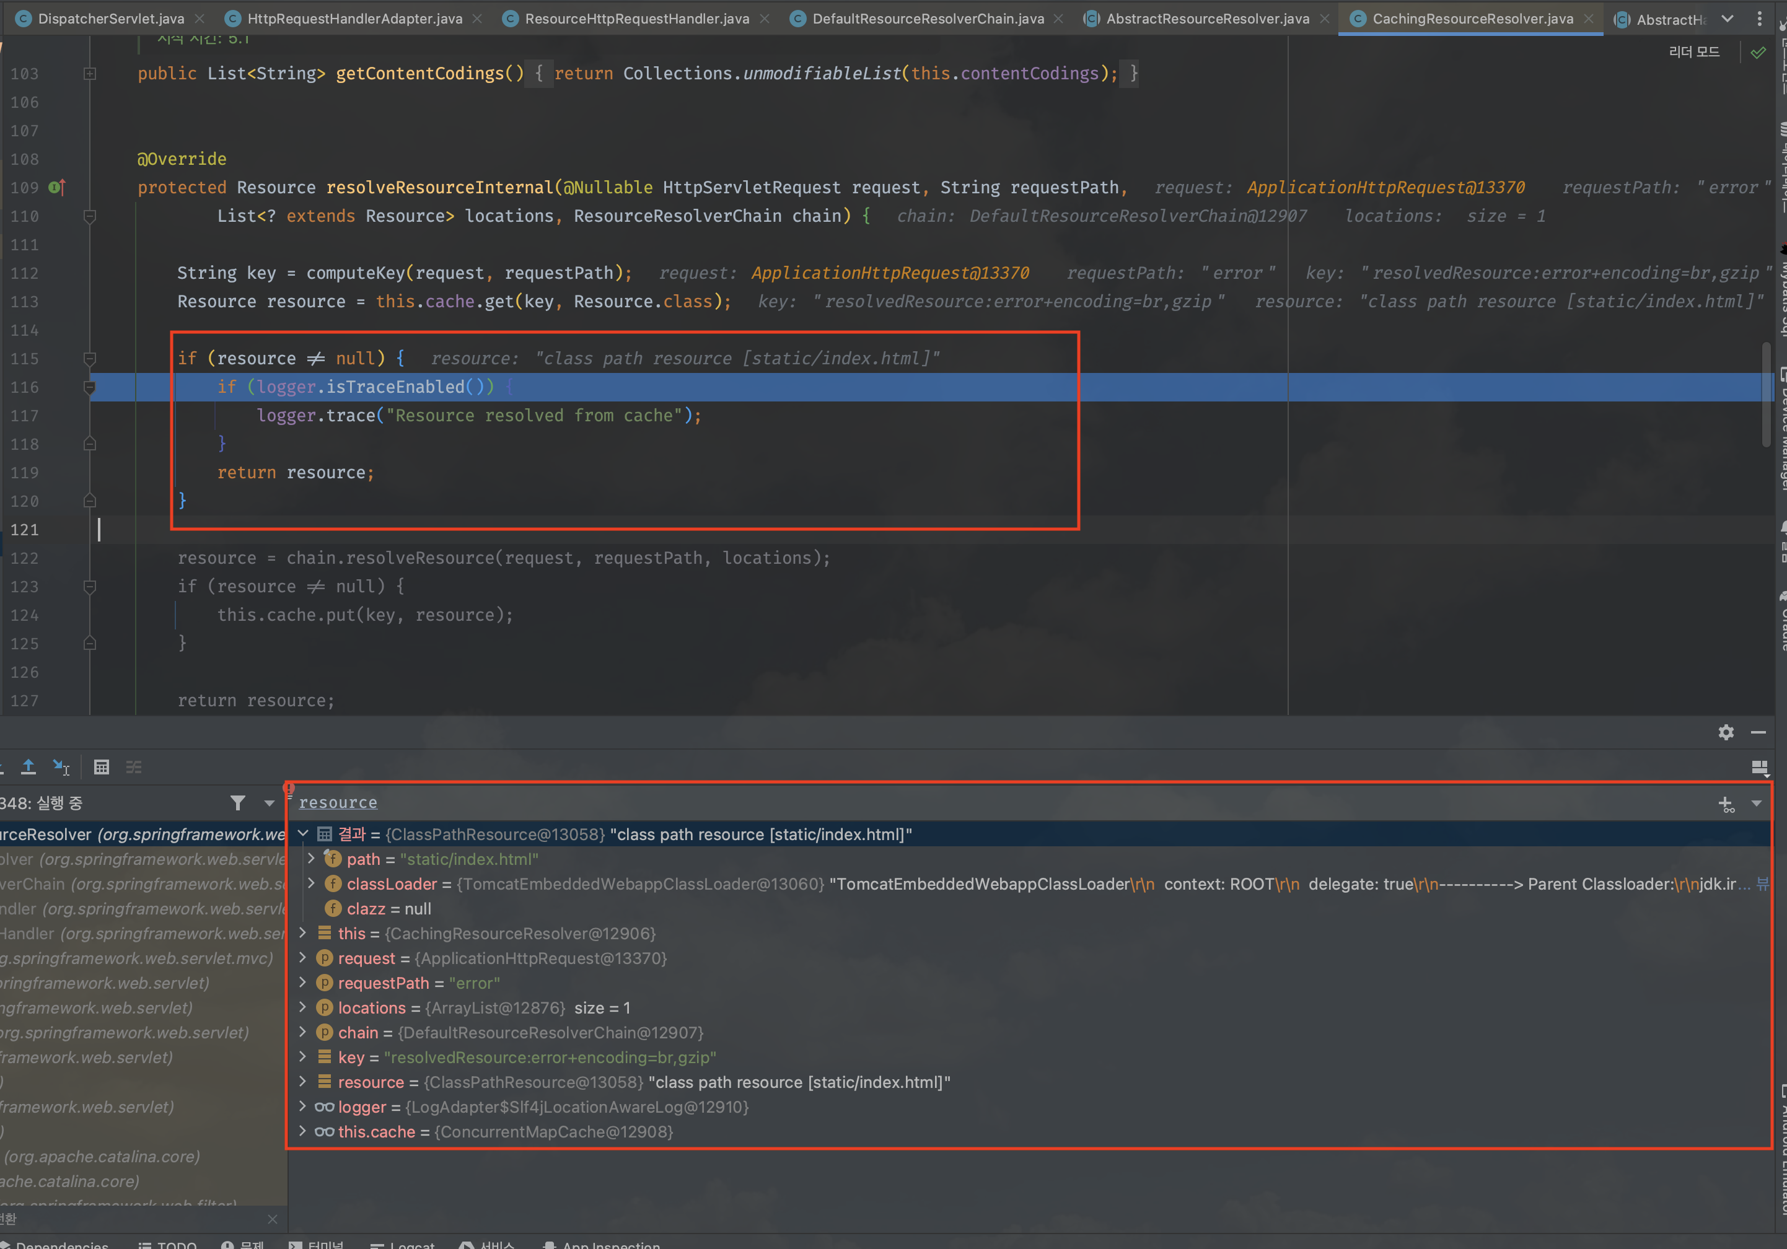Add the resource expression to watches
Viewport: 1787px width, 1249px height.
1726,804
